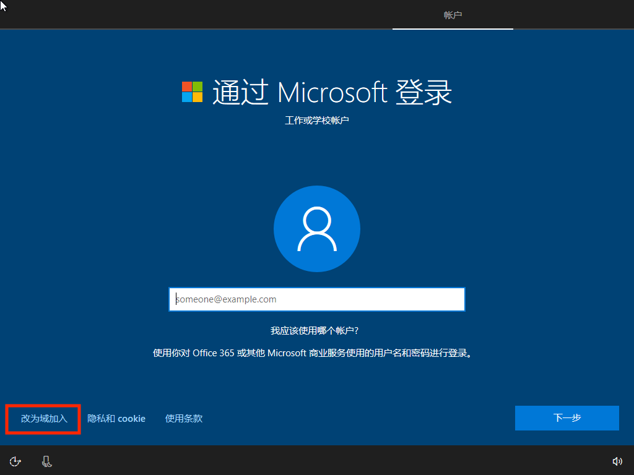Select the 帐户 tab

tap(453, 15)
